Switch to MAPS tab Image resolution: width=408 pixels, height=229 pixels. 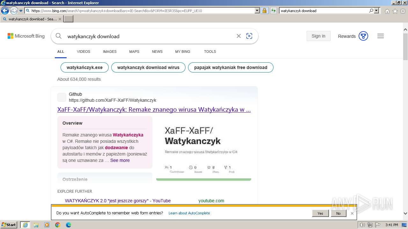[134, 52]
